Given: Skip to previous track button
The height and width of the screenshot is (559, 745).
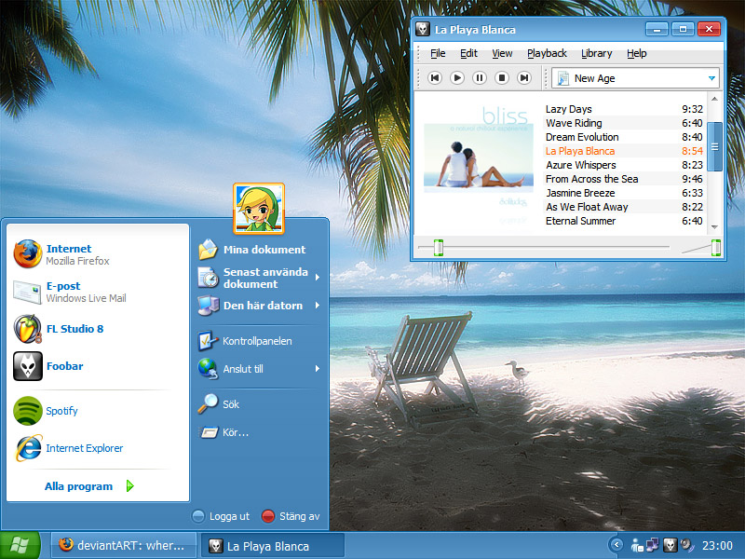Looking at the screenshot, I should [x=435, y=78].
